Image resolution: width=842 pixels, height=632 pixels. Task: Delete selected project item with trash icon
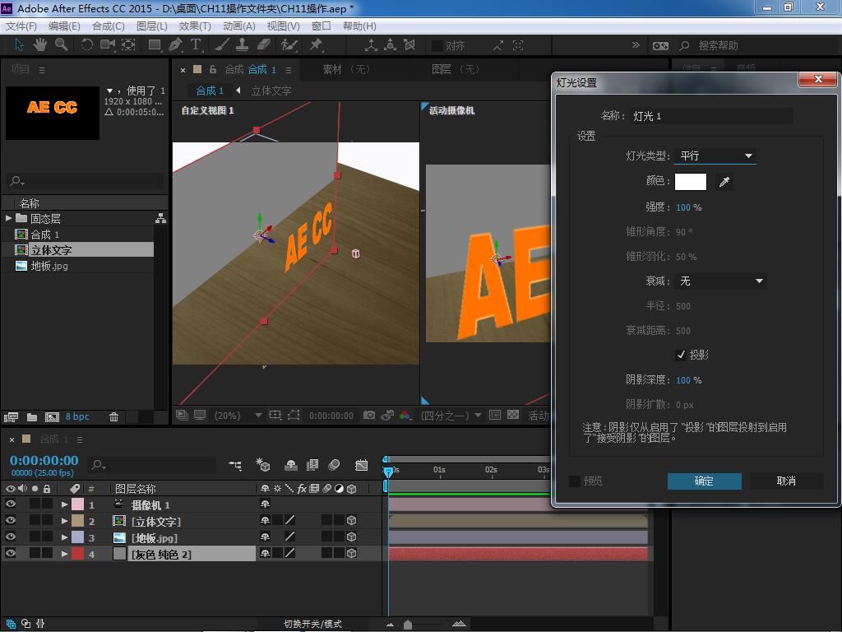113,417
